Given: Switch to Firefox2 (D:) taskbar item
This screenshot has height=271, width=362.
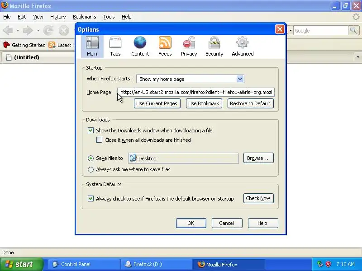Looking at the screenshot, I should coord(157,264).
